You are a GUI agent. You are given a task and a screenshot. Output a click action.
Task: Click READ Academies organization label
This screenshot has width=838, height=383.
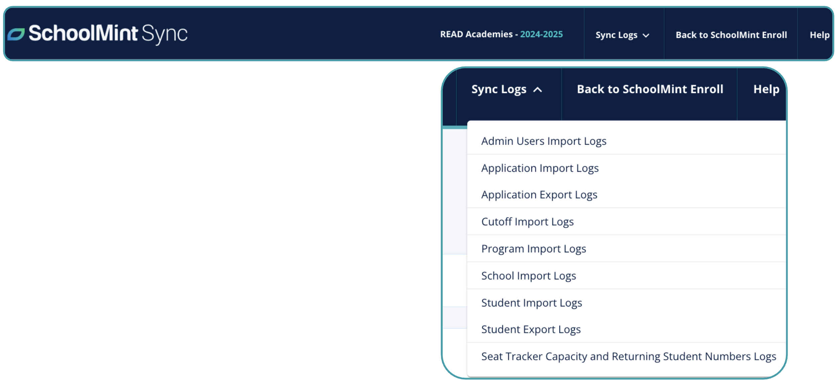pos(476,34)
